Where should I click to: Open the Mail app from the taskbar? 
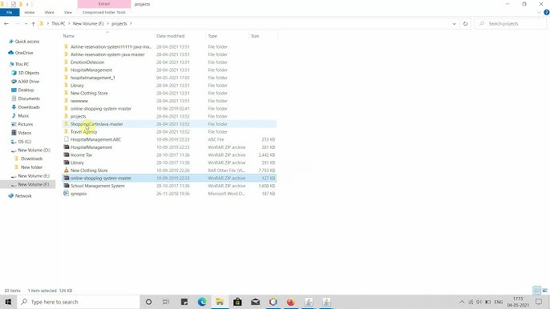coord(255,302)
